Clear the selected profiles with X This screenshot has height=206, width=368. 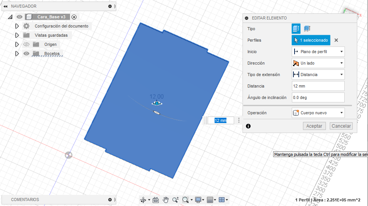click(336, 40)
